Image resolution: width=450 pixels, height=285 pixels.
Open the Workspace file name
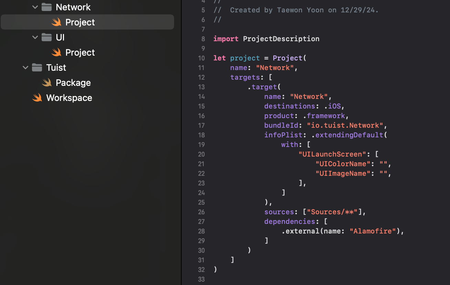tap(69, 98)
